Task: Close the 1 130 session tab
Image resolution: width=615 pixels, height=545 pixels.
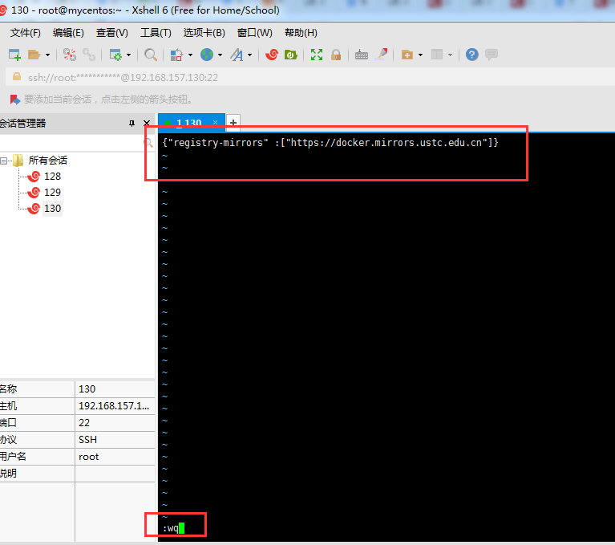Action: click(x=216, y=123)
